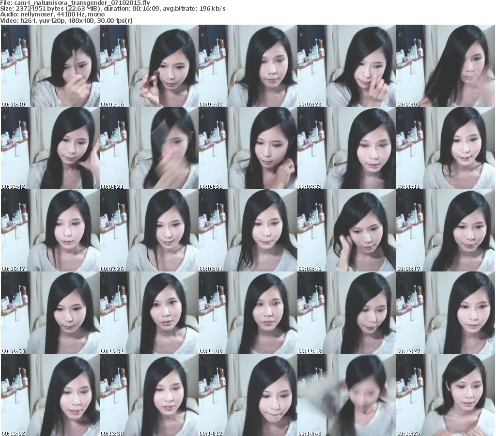Viewport: 496px width, 436px height.
Task: Open the thumbnail at 00:13:38
Action: click(x=149, y=395)
